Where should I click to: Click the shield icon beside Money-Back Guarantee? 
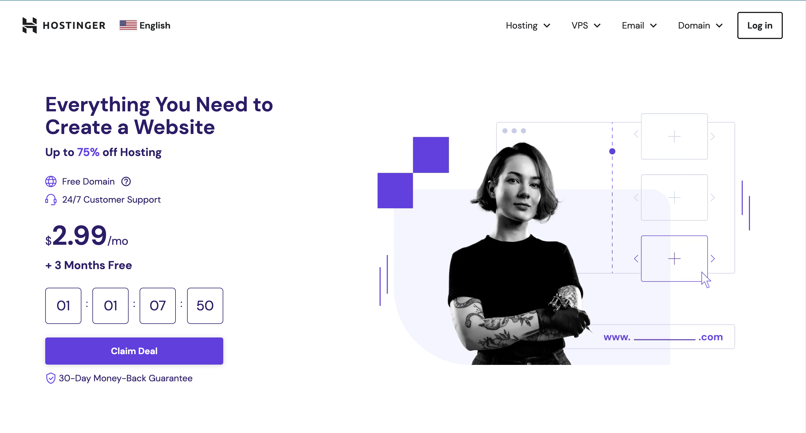pyautogui.click(x=50, y=378)
